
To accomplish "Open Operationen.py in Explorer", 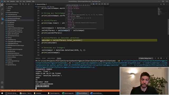I will [11, 51].
